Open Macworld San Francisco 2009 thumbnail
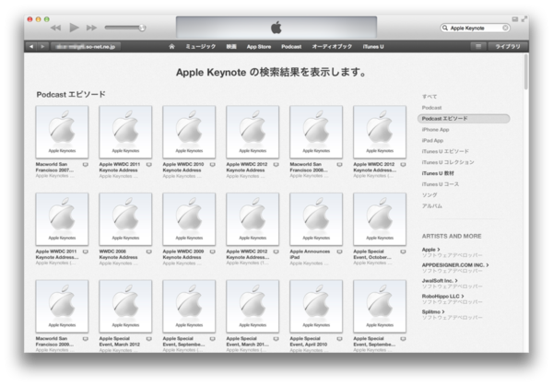Image resolution: width=553 pixels, height=386 pixels. click(x=62, y=307)
